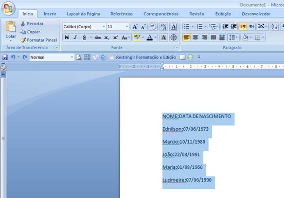Apply strikethrough with the abc icon
284x198 pixels.
[98, 37]
